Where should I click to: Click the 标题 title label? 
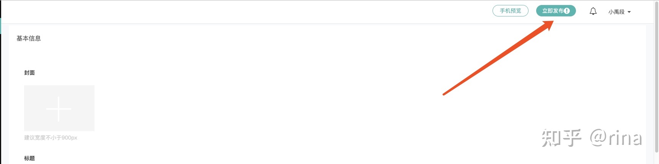point(29,158)
